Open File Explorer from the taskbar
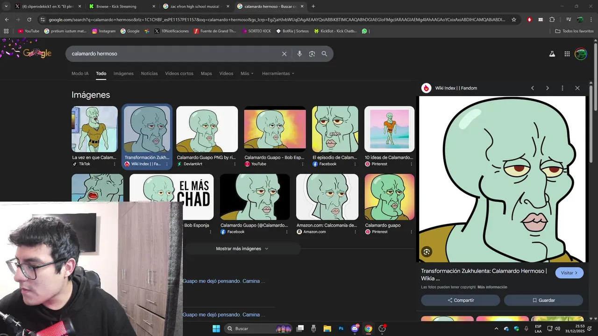 (x=327, y=329)
